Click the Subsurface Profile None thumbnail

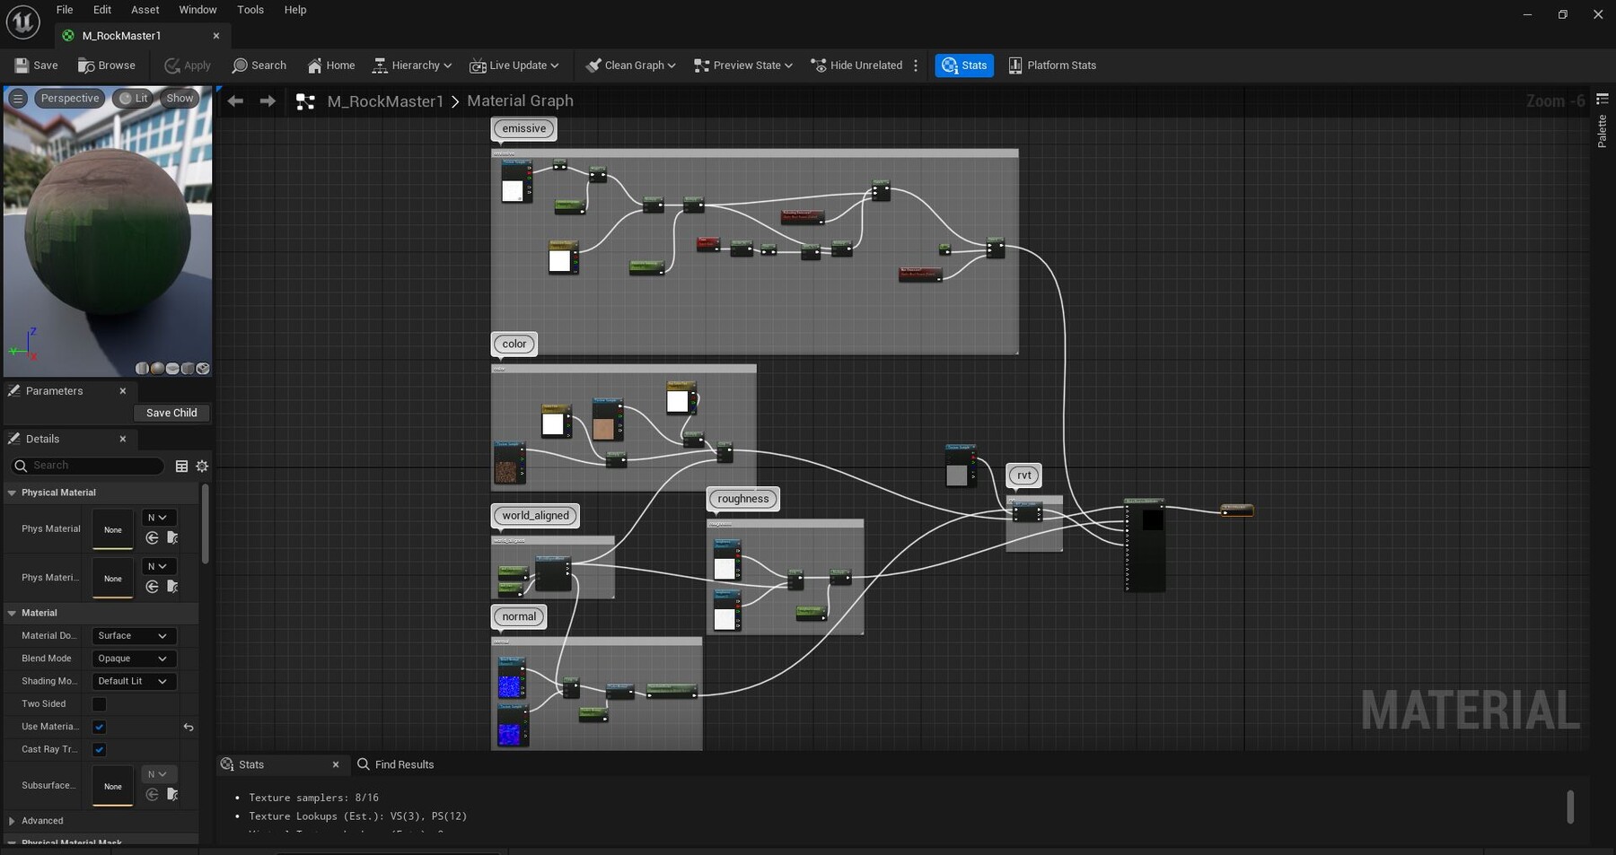(x=113, y=787)
